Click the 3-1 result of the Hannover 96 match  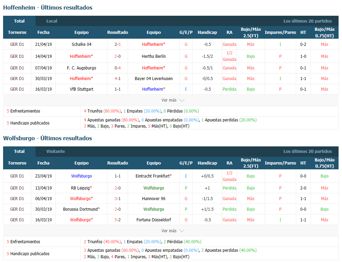click(117, 199)
